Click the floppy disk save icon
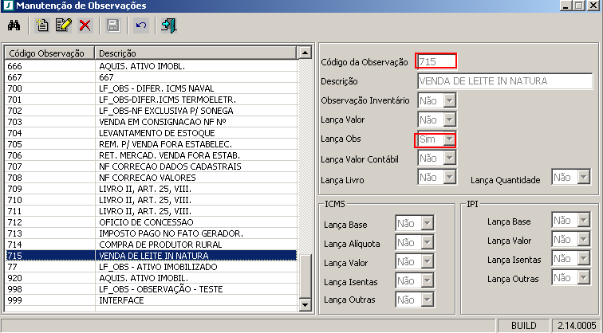 point(112,26)
